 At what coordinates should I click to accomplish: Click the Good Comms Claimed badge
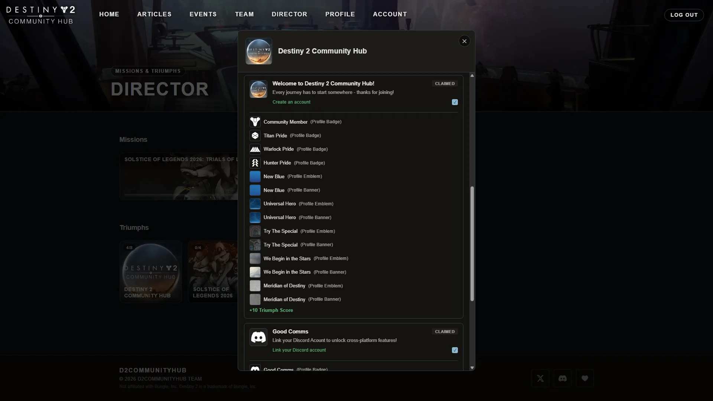click(x=445, y=332)
